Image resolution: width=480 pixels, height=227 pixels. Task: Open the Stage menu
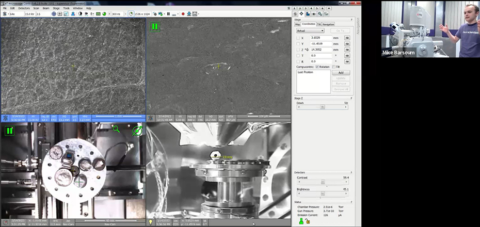tap(56, 8)
